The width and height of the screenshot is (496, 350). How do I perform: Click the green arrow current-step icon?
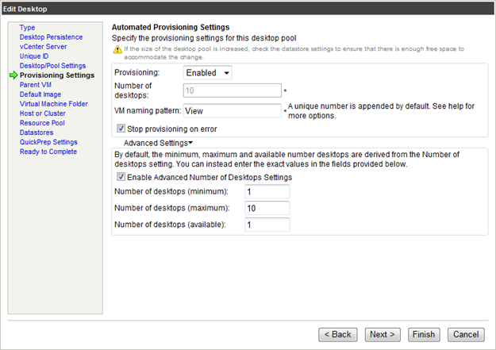[x=13, y=75]
